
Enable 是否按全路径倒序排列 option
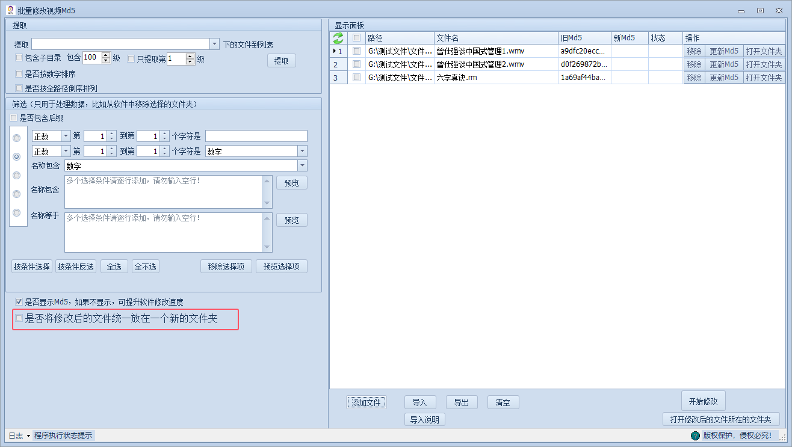(x=19, y=88)
